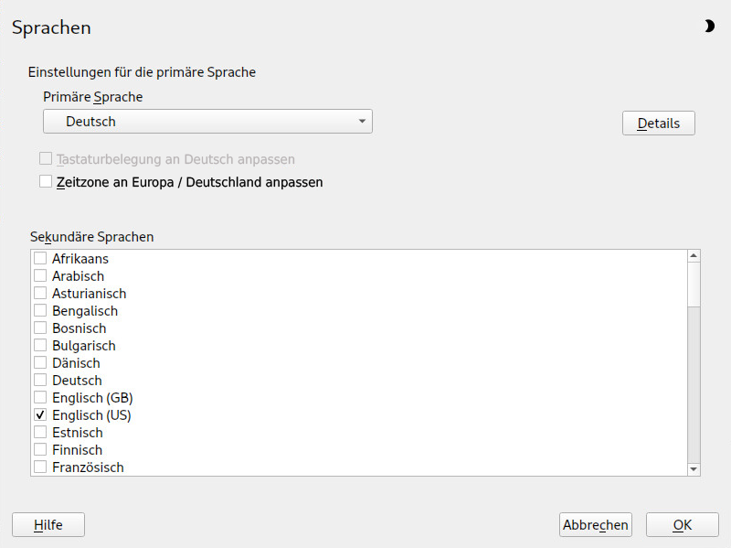This screenshot has height=548, width=731.
Task: Check the Estnisch language box
Action: point(40,433)
